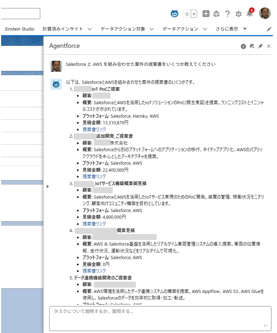Screen dimensions: 277x333
Task: Focus the タスクについて説明するか task input field
Action: [160, 318]
